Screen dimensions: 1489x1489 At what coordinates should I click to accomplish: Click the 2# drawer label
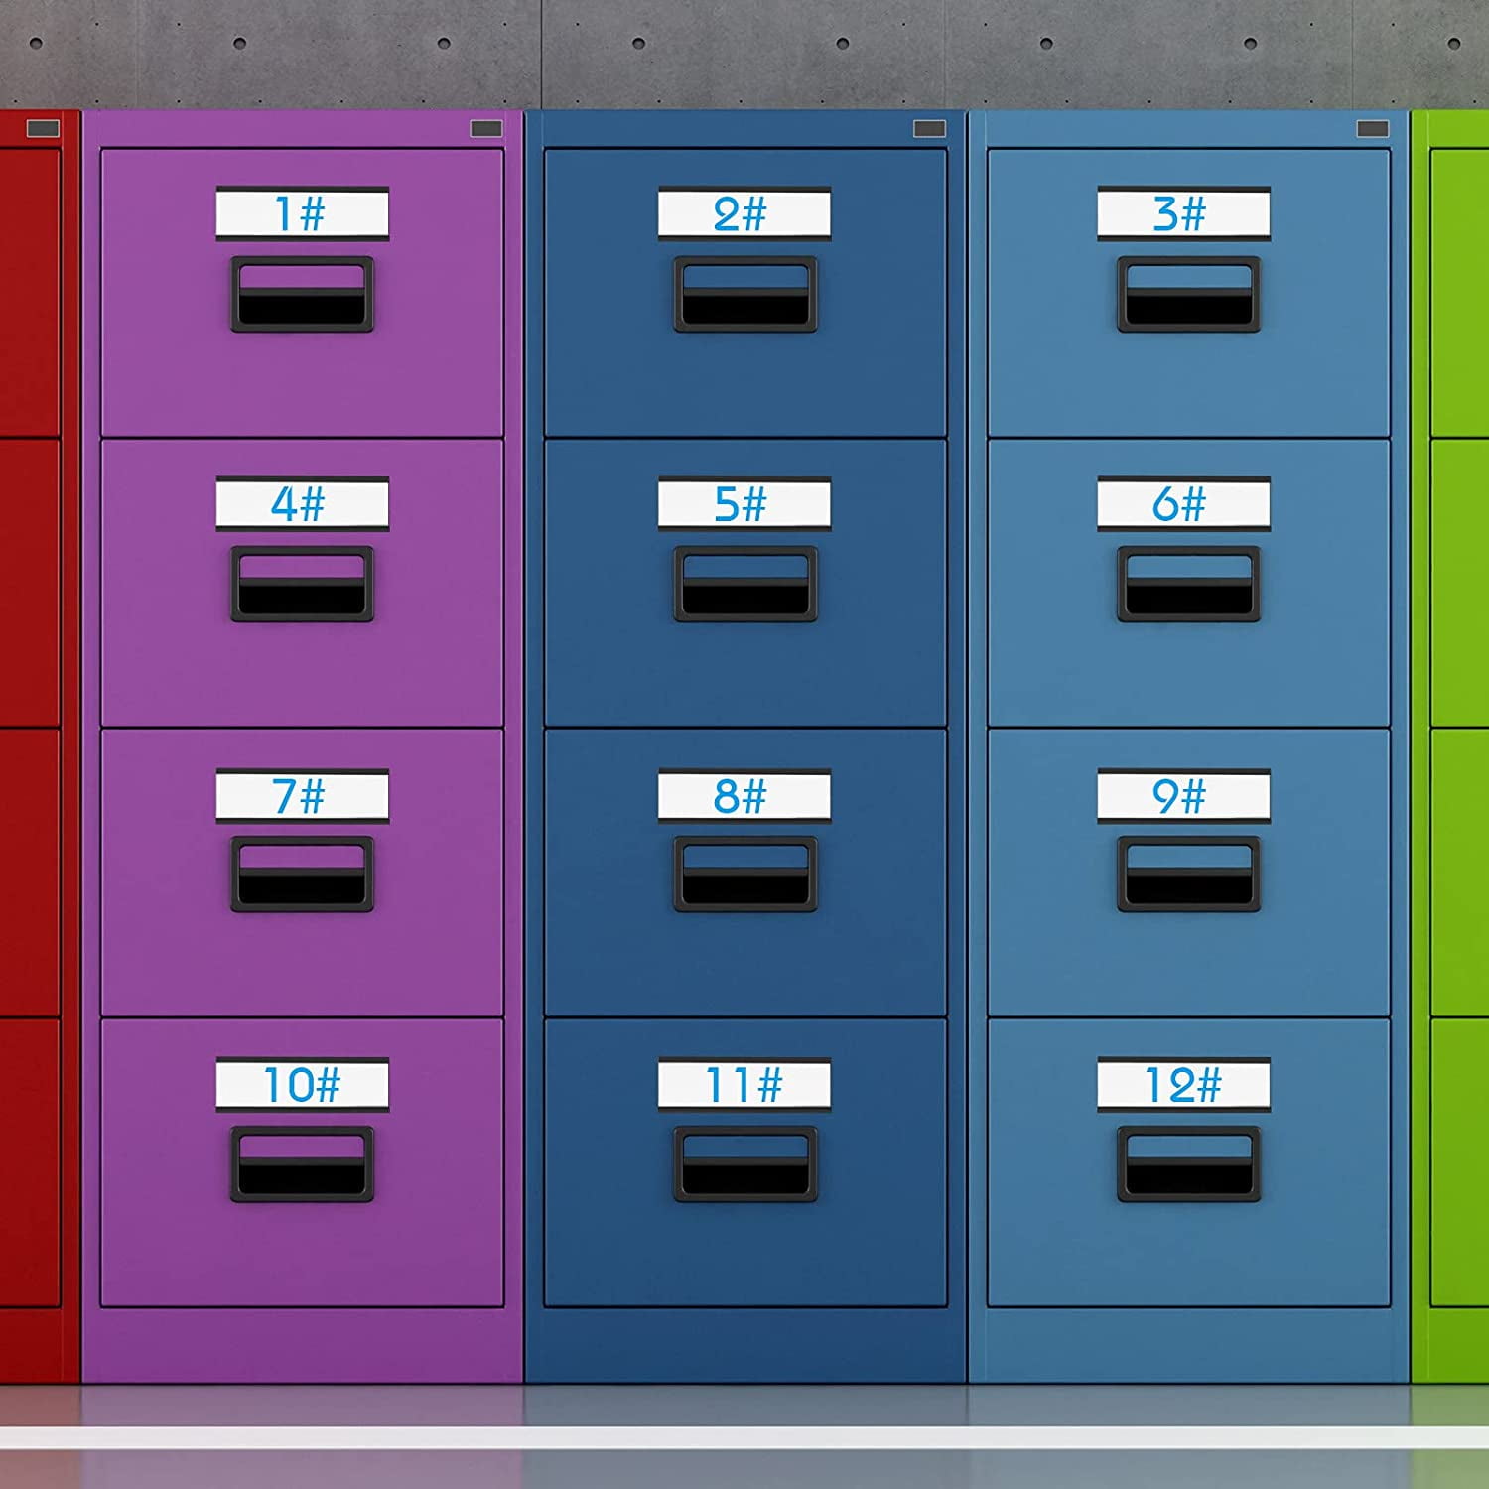[744, 213]
